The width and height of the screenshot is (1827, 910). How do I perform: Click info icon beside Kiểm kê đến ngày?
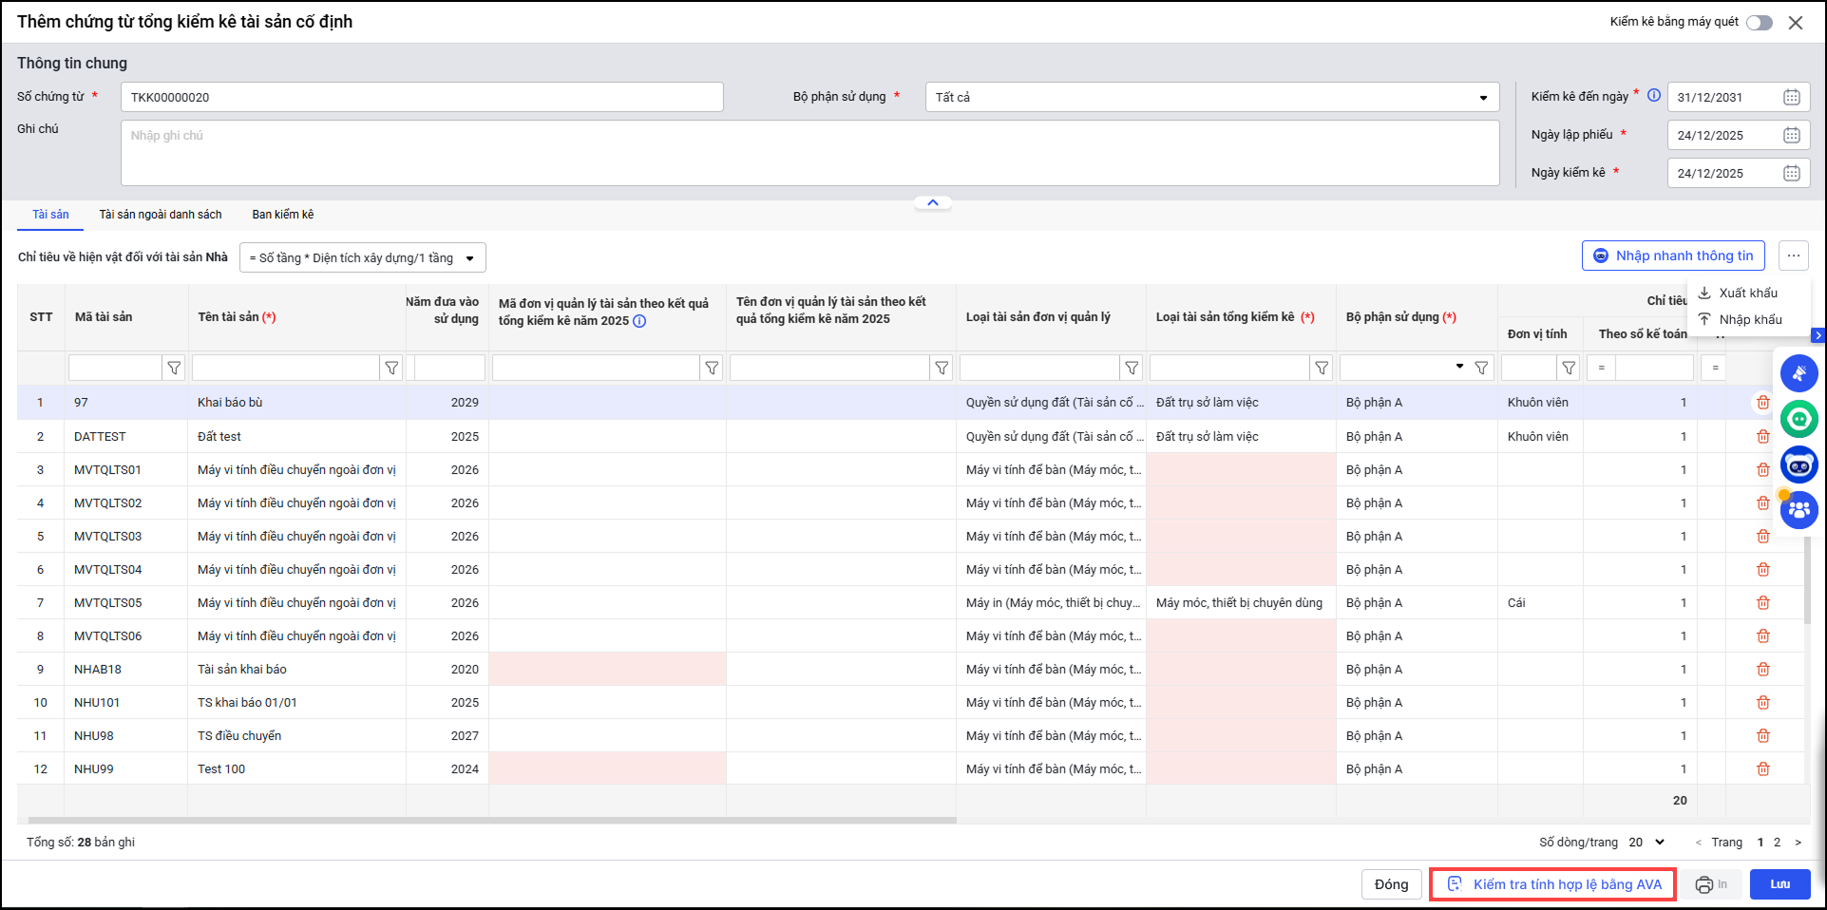(x=1654, y=95)
